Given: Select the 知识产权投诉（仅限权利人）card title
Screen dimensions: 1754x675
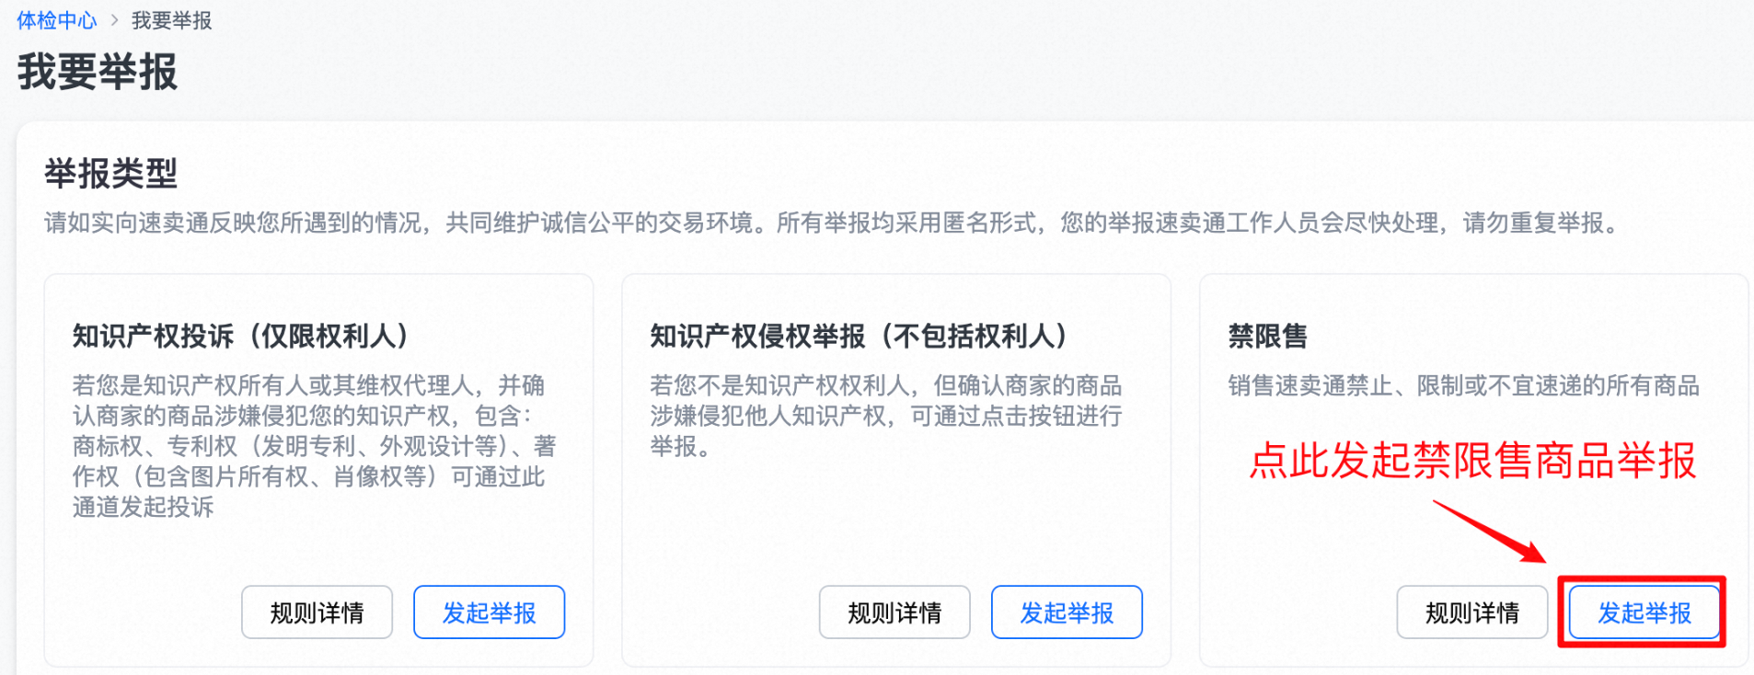Looking at the screenshot, I should pyautogui.click(x=241, y=337).
